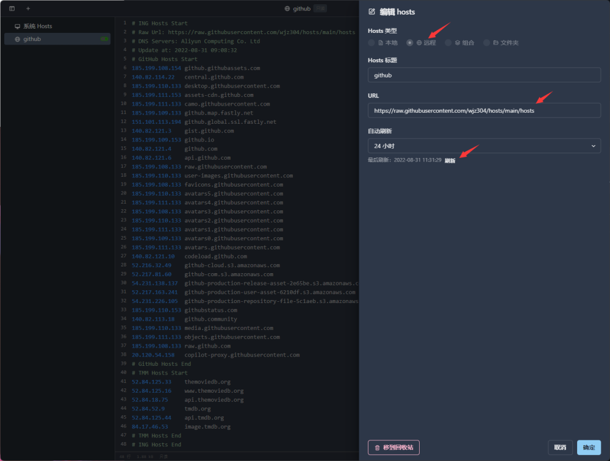
Task: Click github.map.fastly.net entry
Action: pyautogui.click(x=218, y=113)
